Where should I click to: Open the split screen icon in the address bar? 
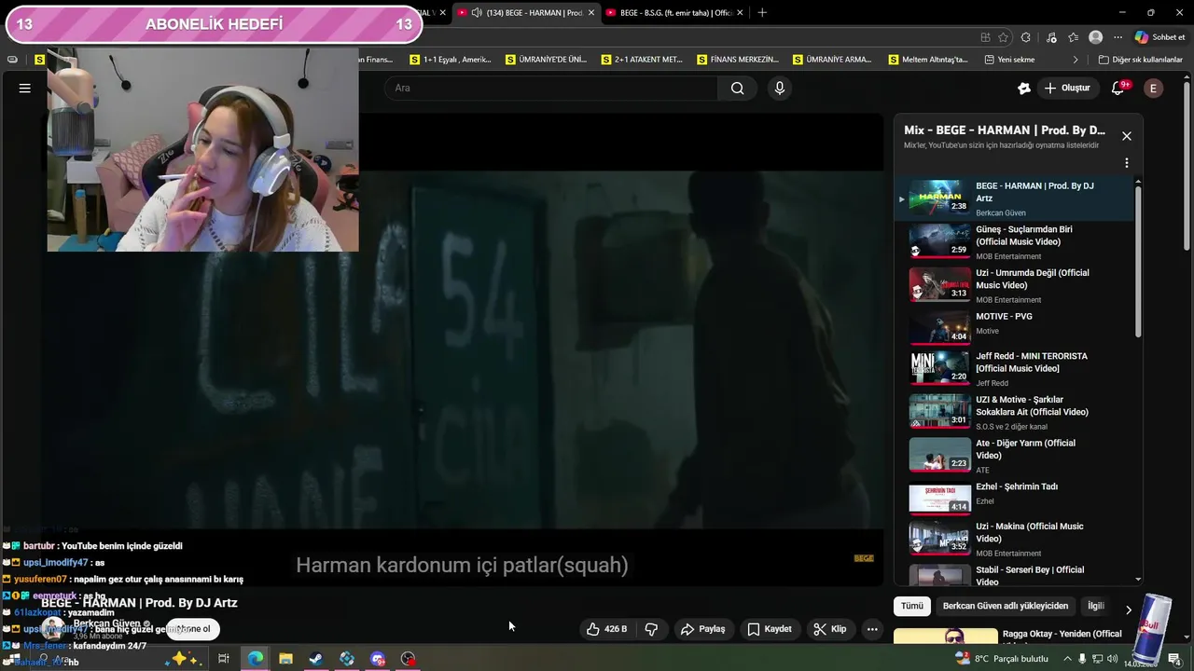click(x=985, y=37)
